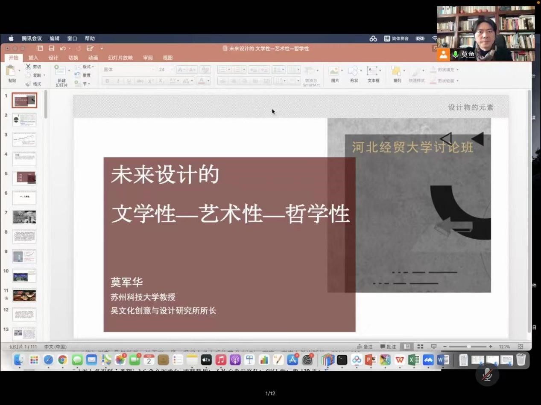The height and width of the screenshot is (405, 541).
Task: Click the Save icon in quick access toolbar
Action: [x=51, y=49]
